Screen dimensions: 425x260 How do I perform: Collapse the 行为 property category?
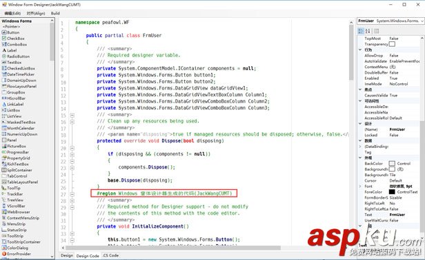pos(360,50)
